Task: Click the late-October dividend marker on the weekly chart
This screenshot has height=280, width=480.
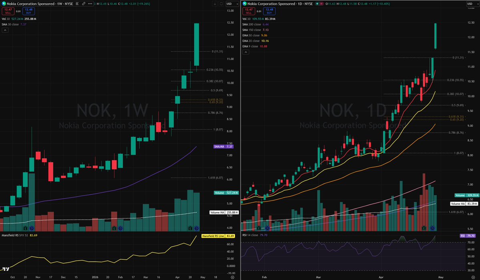Action: pyautogui.click(x=32, y=228)
